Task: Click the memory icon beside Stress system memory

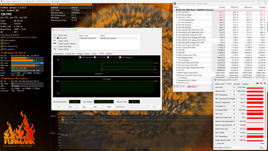Action: tap(55, 44)
